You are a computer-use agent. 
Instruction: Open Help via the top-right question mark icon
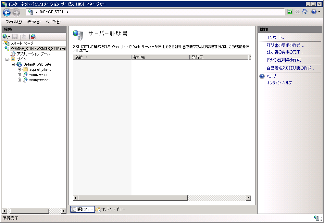click(314, 12)
